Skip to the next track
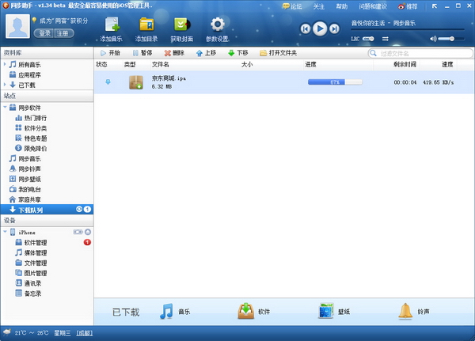This screenshot has height=341, width=475. [x=335, y=28]
